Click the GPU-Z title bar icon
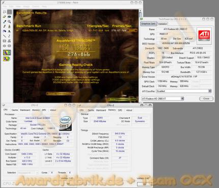 [x=142, y=19]
